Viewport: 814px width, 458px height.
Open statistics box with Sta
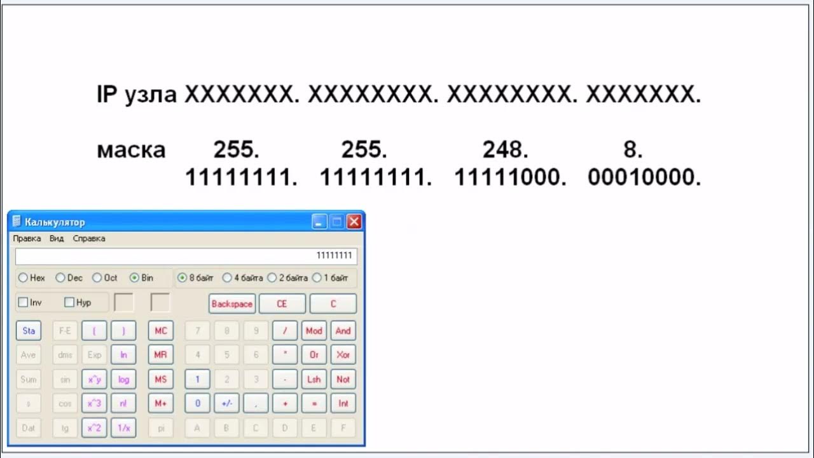pyautogui.click(x=29, y=331)
